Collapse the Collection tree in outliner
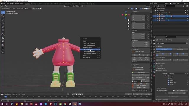Viewport: 189px width, 106px height. coord(156,11)
